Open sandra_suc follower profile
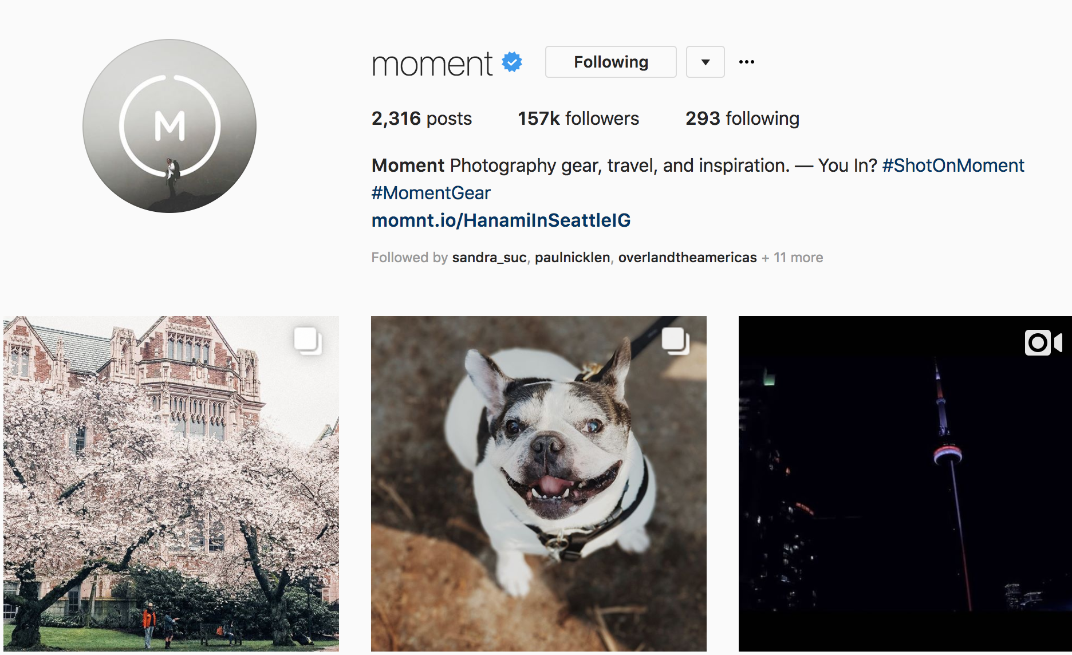This screenshot has height=655, width=1072. [x=489, y=258]
